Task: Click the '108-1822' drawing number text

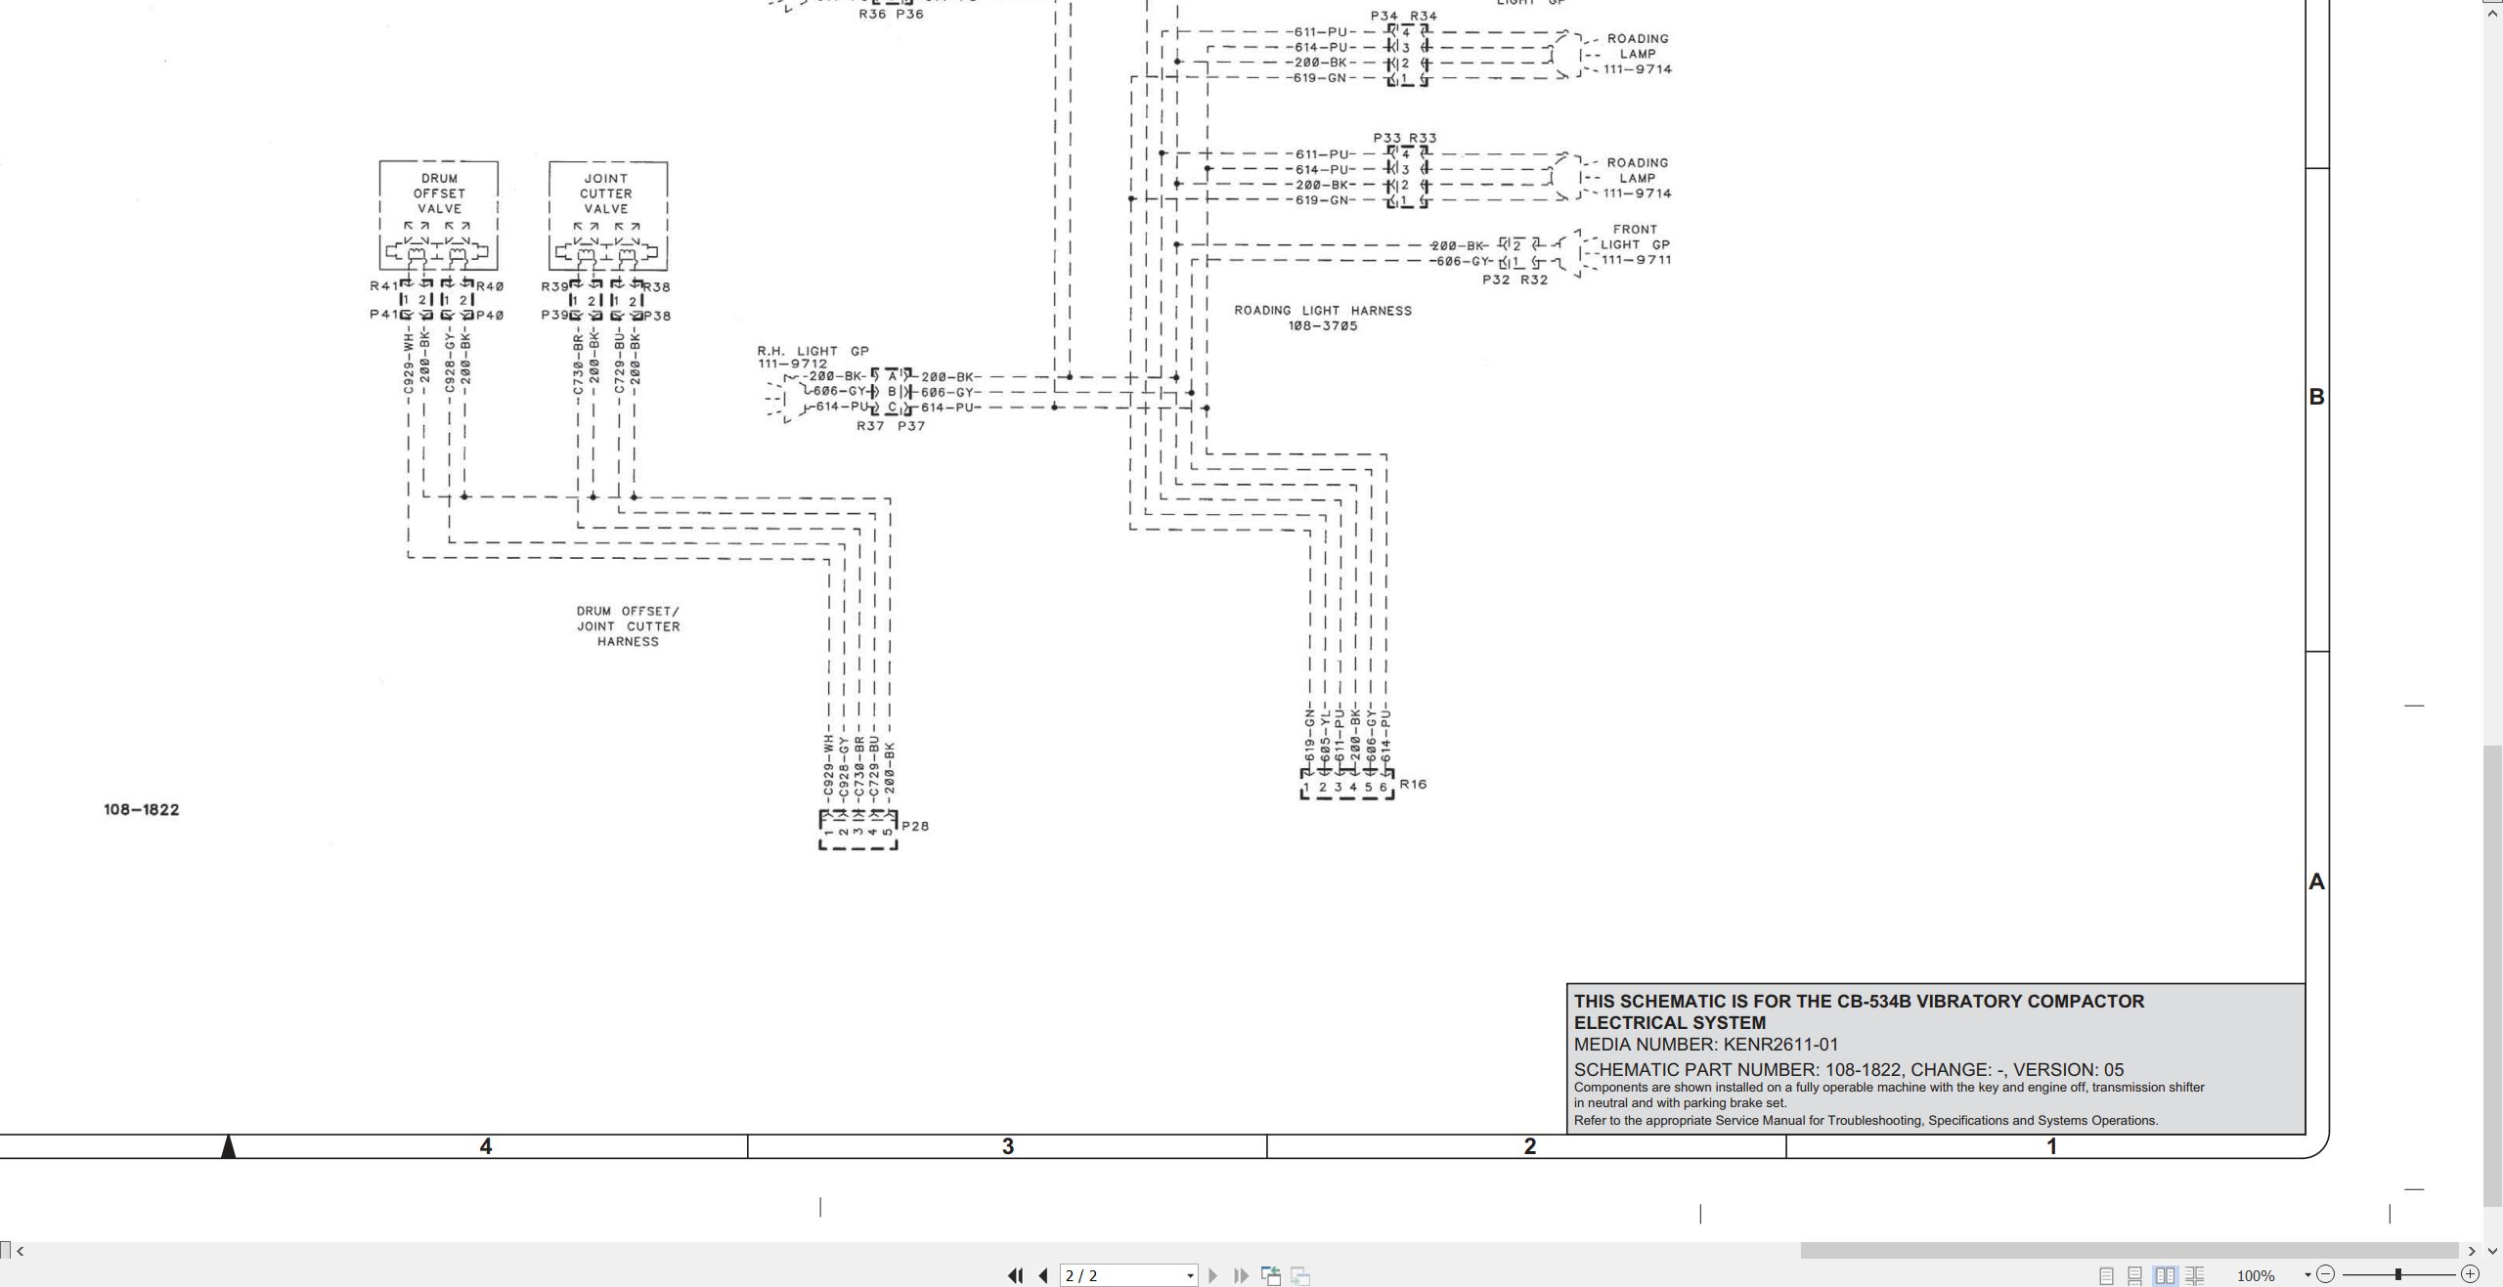Action: click(142, 809)
